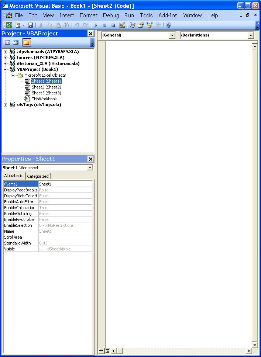This screenshot has height=357, width=261.
Task: Click the Reset stop icon
Action: (x=113, y=25)
